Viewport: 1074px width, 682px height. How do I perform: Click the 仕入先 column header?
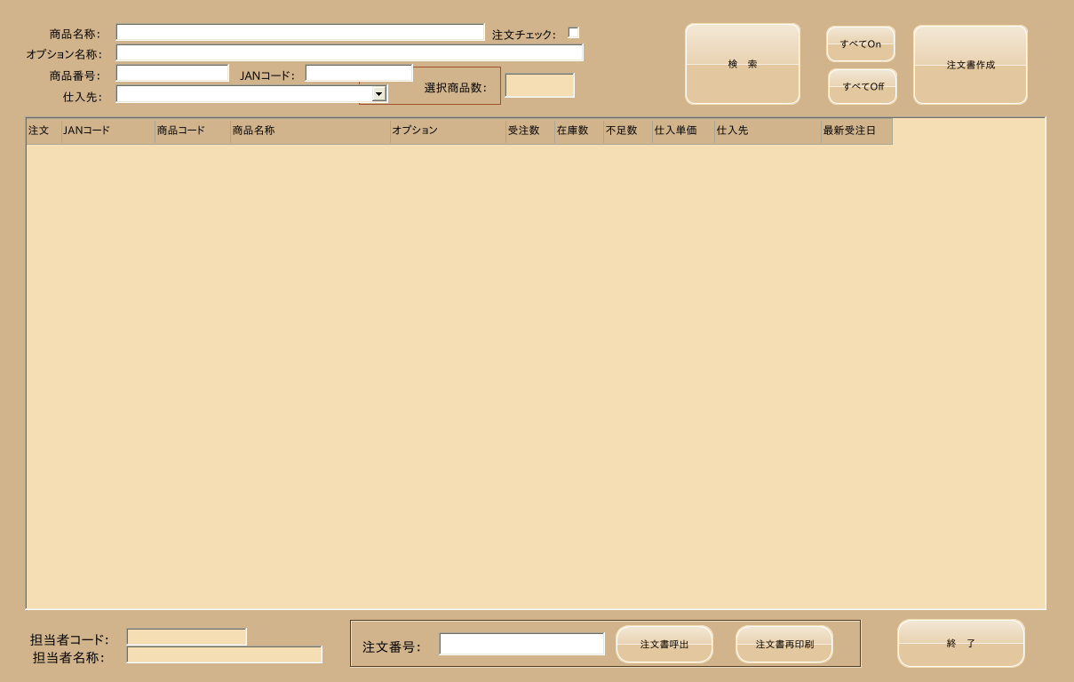coord(768,131)
